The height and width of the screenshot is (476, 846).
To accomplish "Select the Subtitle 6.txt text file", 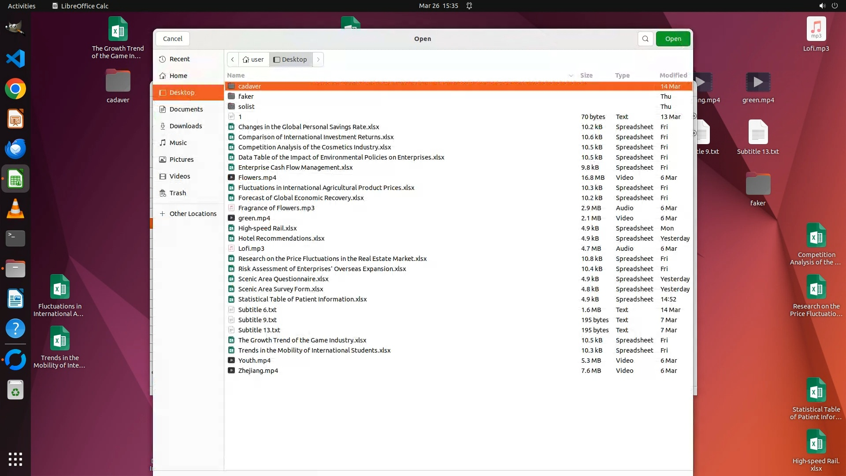I will coord(257,310).
